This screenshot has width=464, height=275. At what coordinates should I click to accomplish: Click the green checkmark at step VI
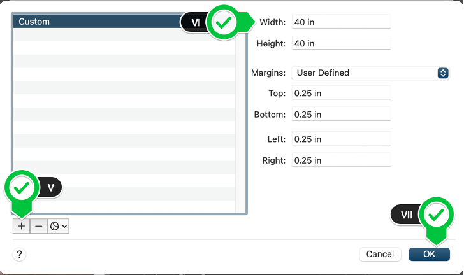tap(224, 22)
